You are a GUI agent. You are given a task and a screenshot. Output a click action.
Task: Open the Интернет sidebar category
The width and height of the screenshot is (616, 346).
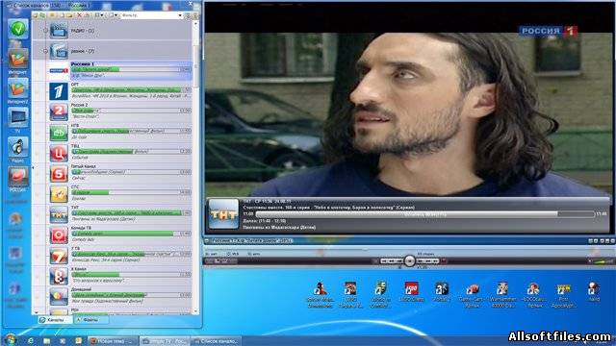click(x=17, y=59)
